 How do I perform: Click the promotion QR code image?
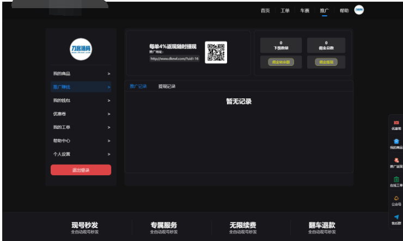(216, 52)
